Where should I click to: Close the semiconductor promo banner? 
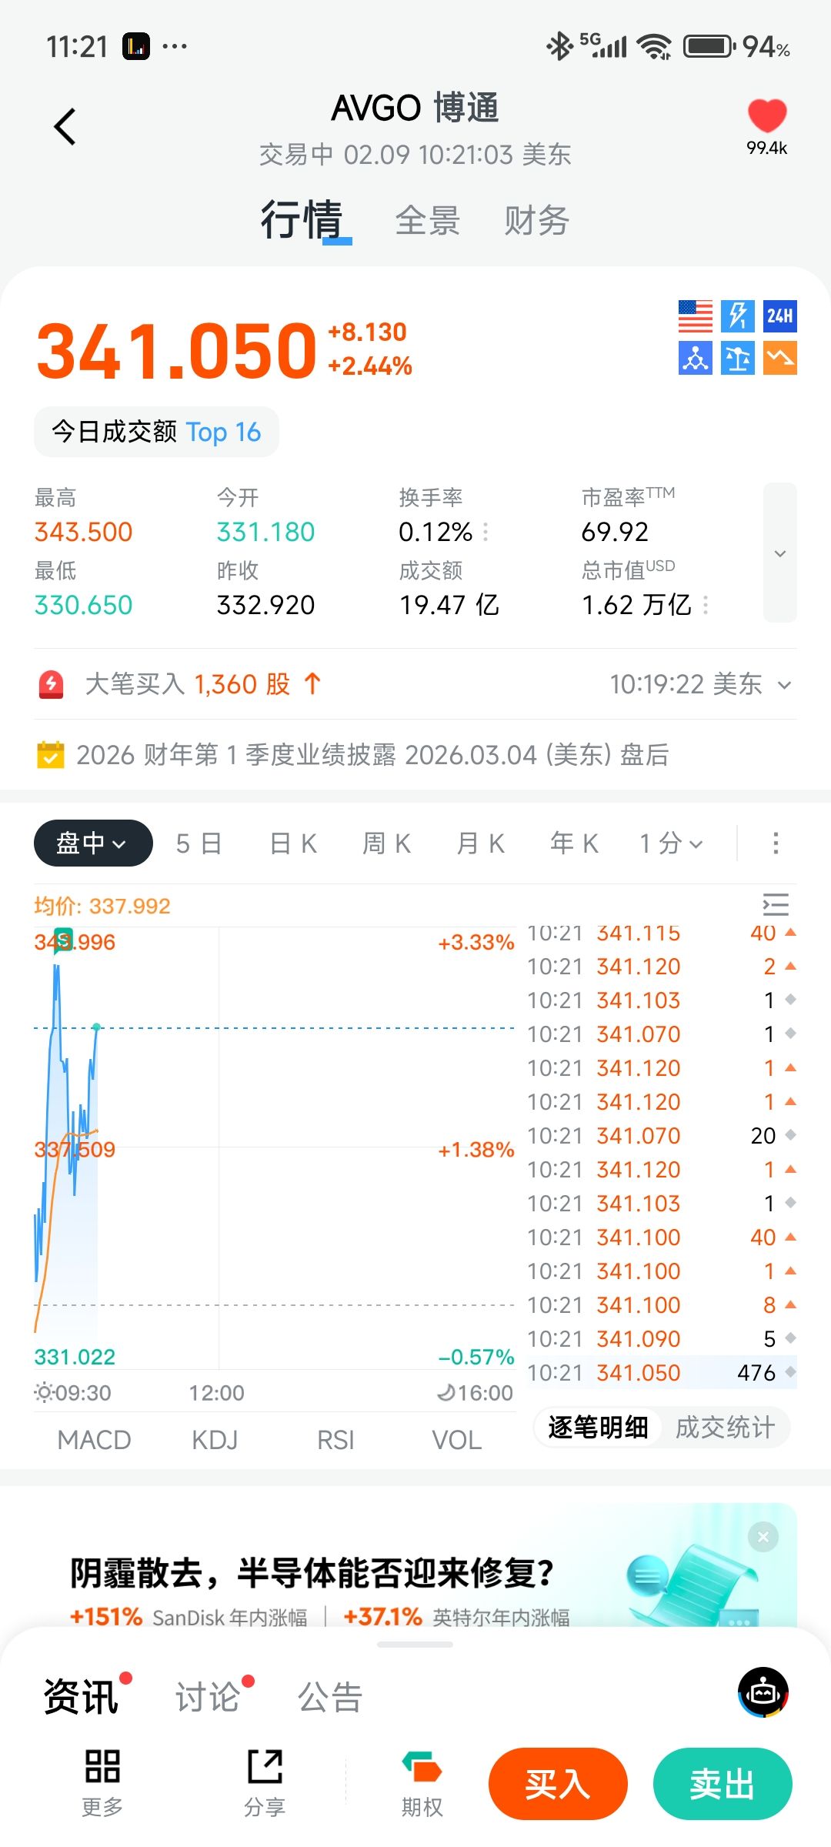click(763, 1537)
